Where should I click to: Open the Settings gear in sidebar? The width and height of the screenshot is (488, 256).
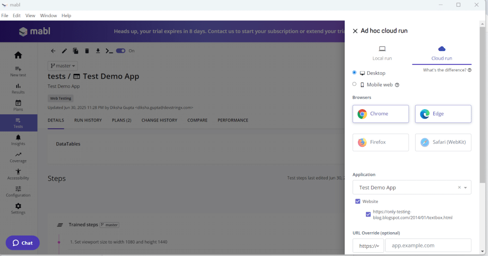(18, 209)
